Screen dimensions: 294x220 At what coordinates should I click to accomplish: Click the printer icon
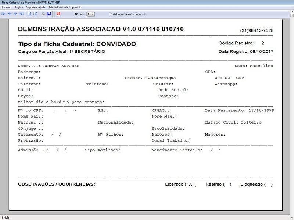pos(43,14)
